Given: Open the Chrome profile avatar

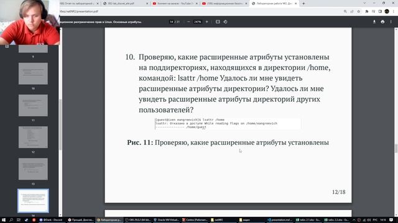Looking at the screenshot, I should 387,11.
